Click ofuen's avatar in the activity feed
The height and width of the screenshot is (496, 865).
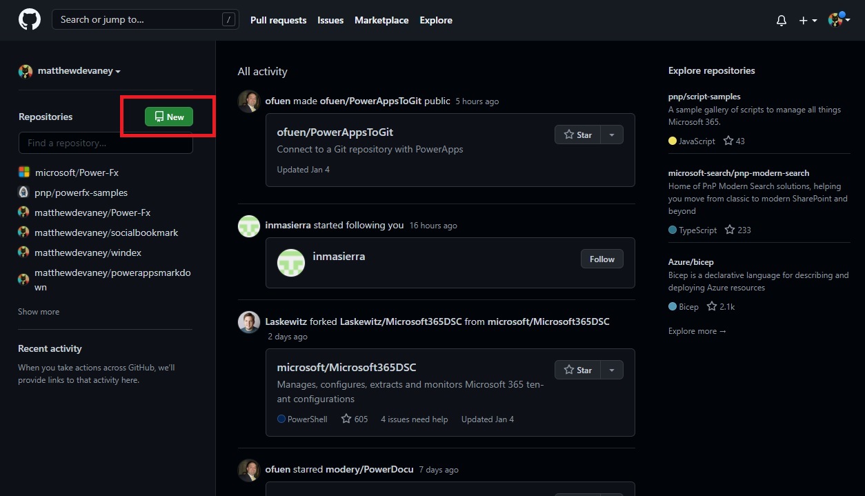(248, 101)
